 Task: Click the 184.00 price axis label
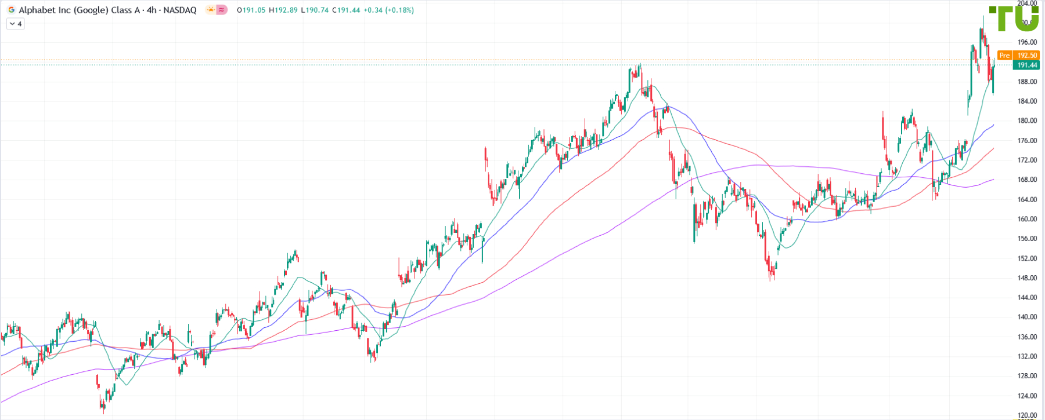pyautogui.click(x=1027, y=101)
